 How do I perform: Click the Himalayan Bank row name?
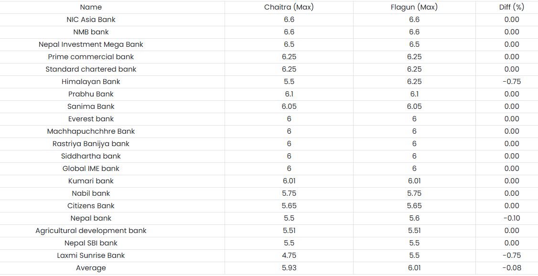(x=91, y=82)
